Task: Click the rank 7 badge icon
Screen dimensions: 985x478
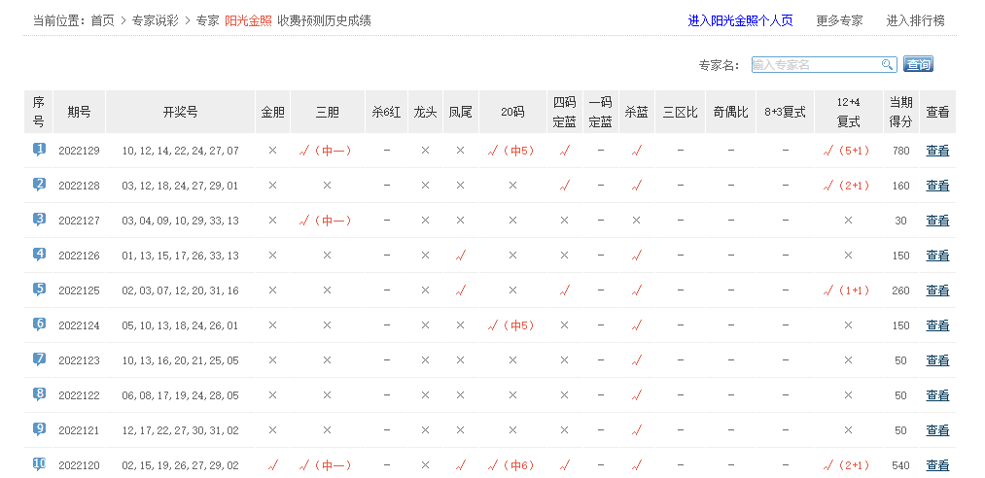Action: [x=39, y=359]
